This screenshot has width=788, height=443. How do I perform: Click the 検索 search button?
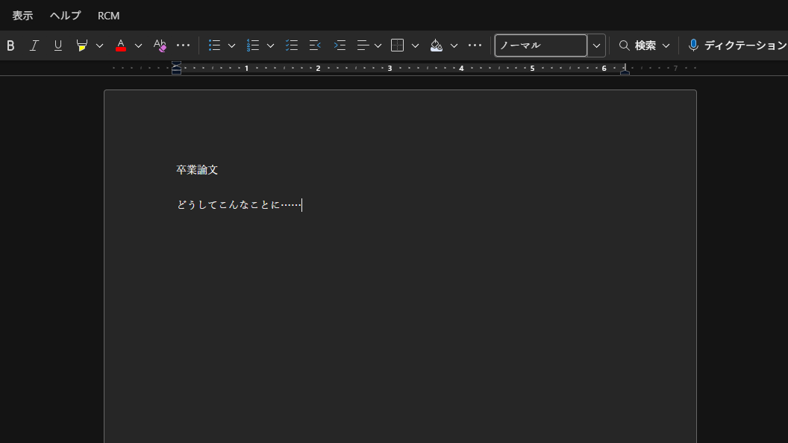(638, 45)
